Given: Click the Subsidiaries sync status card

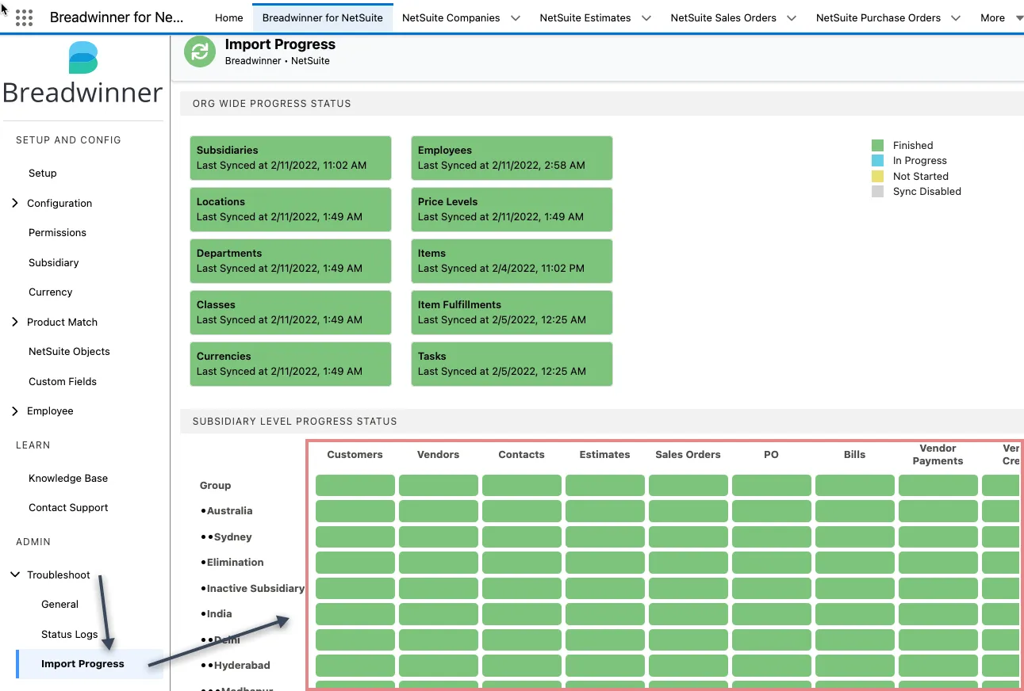Looking at the screenshot, I should pos(290,158).
